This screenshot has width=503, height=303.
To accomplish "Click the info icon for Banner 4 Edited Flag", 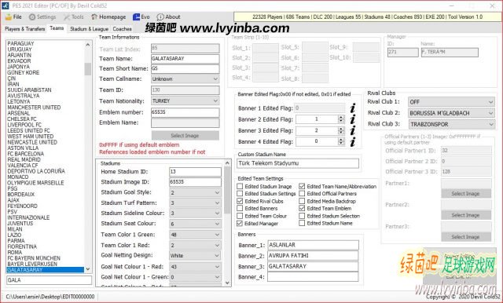I will click(353, 141).
